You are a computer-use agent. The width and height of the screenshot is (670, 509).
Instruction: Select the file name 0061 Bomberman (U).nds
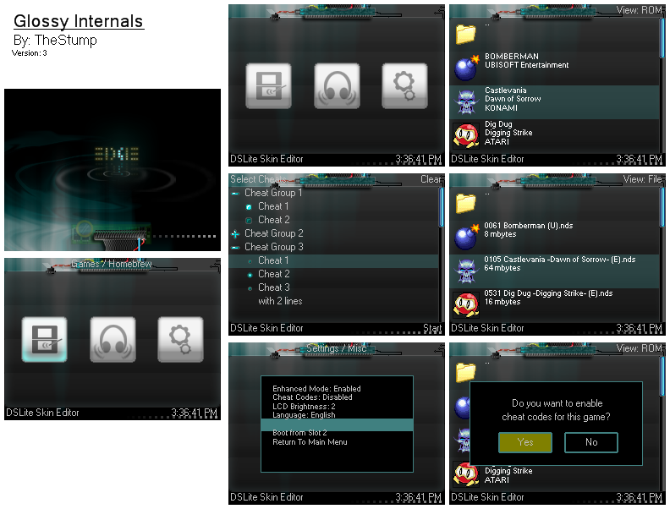(x=529, y=226)
